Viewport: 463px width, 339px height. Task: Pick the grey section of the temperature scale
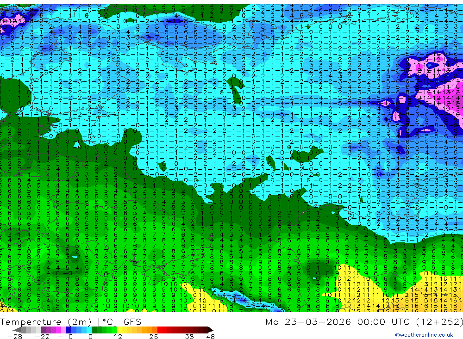point(31,330)
